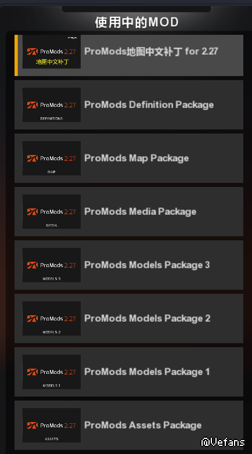Click the 地图中文补丁 mod thumbnail image

pyautogui.click(x=52, y=52)
